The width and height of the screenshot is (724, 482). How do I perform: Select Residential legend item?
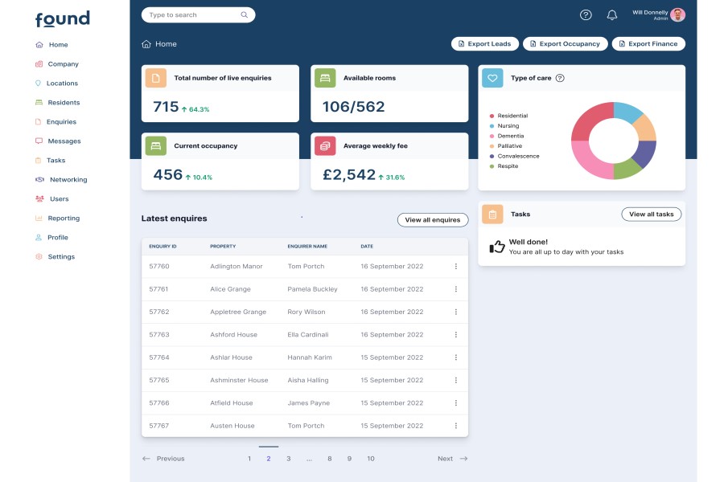(508, 116)
